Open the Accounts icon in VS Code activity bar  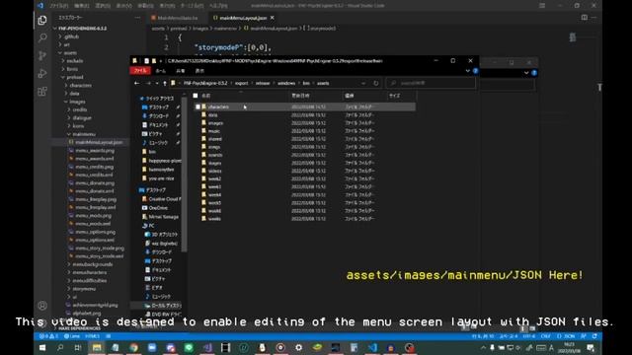point(42,306)
